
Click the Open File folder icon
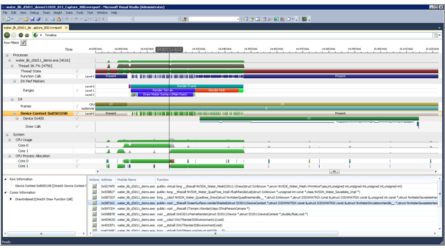click(26, 19)
